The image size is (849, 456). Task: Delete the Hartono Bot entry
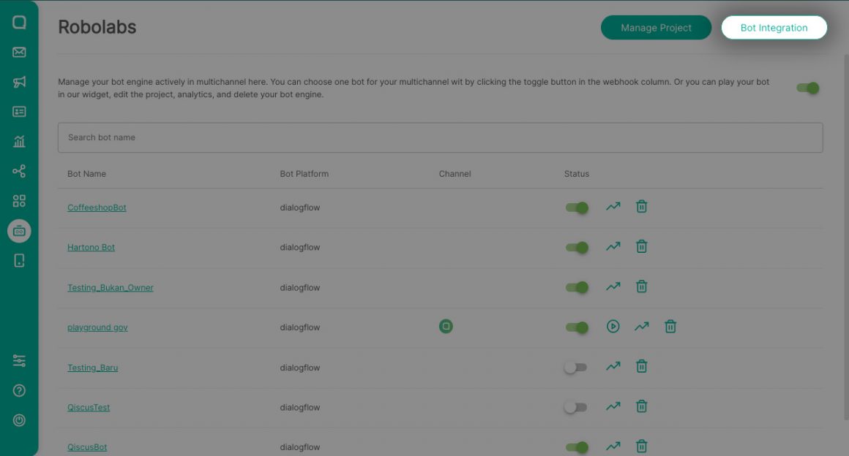click(x=641, y=246)
